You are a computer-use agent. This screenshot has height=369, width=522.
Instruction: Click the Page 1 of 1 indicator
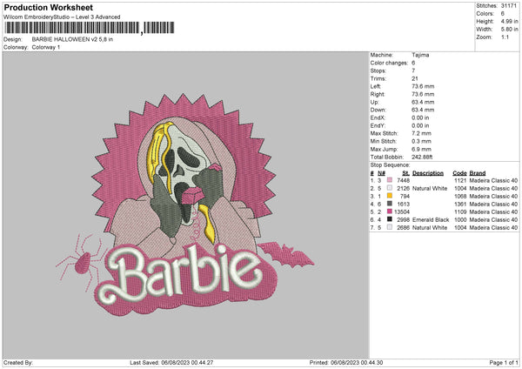click(x=504, y=362)
